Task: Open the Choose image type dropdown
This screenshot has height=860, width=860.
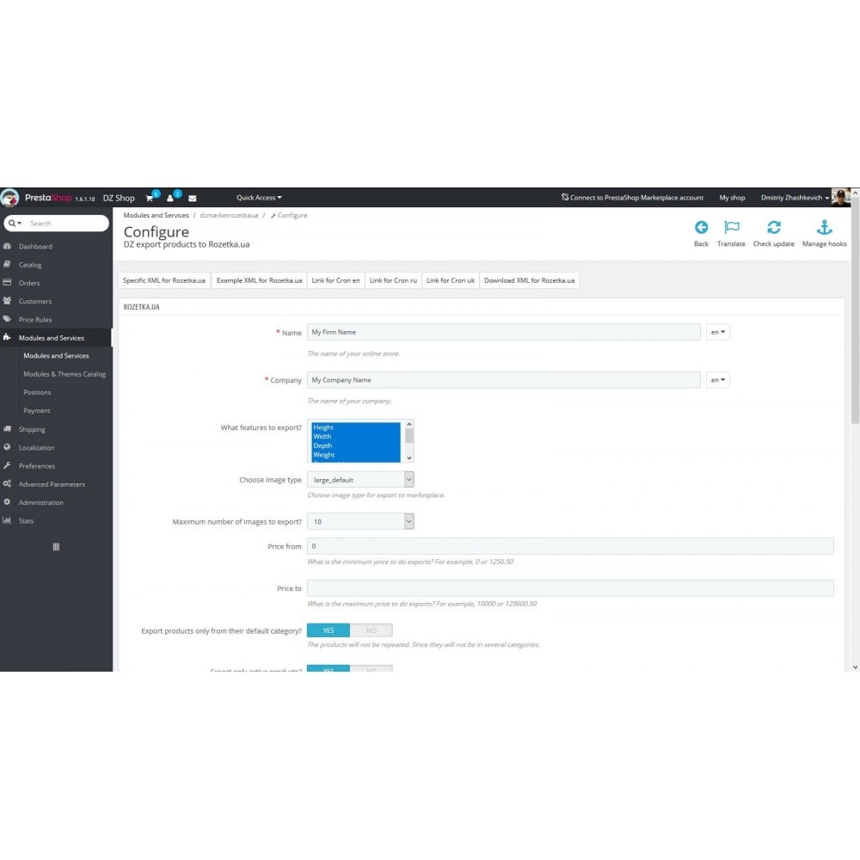Action: click(360, 480)
